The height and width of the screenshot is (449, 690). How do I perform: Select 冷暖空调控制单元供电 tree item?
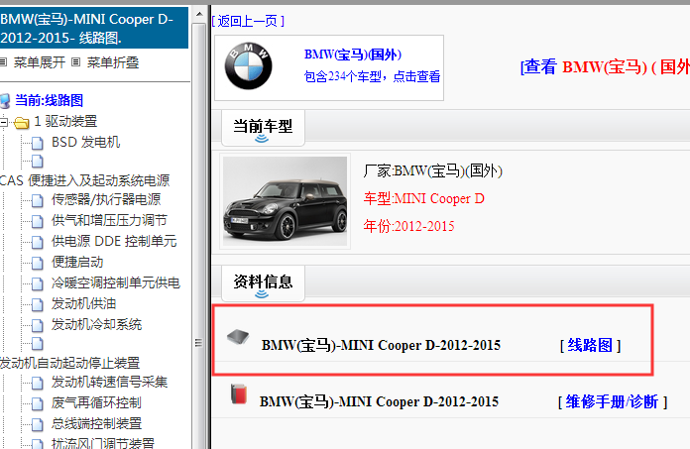pos(116,282)
